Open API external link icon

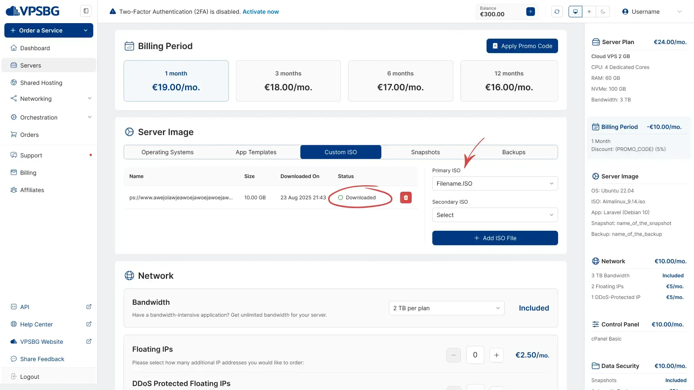pyautogui.click(x=89, y=307)
